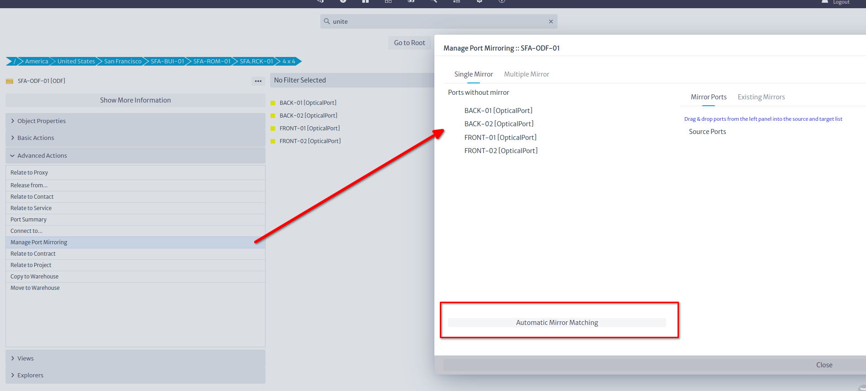
Task: Expand the Explorers section
Action: 30,375
